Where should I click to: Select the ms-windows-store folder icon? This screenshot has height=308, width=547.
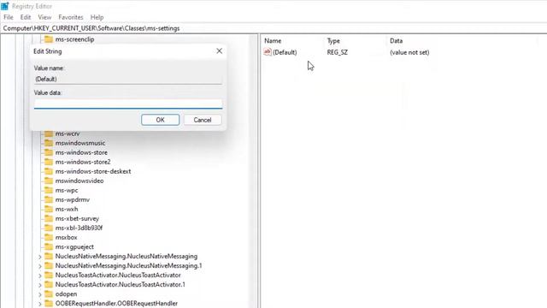click(49, 152)
